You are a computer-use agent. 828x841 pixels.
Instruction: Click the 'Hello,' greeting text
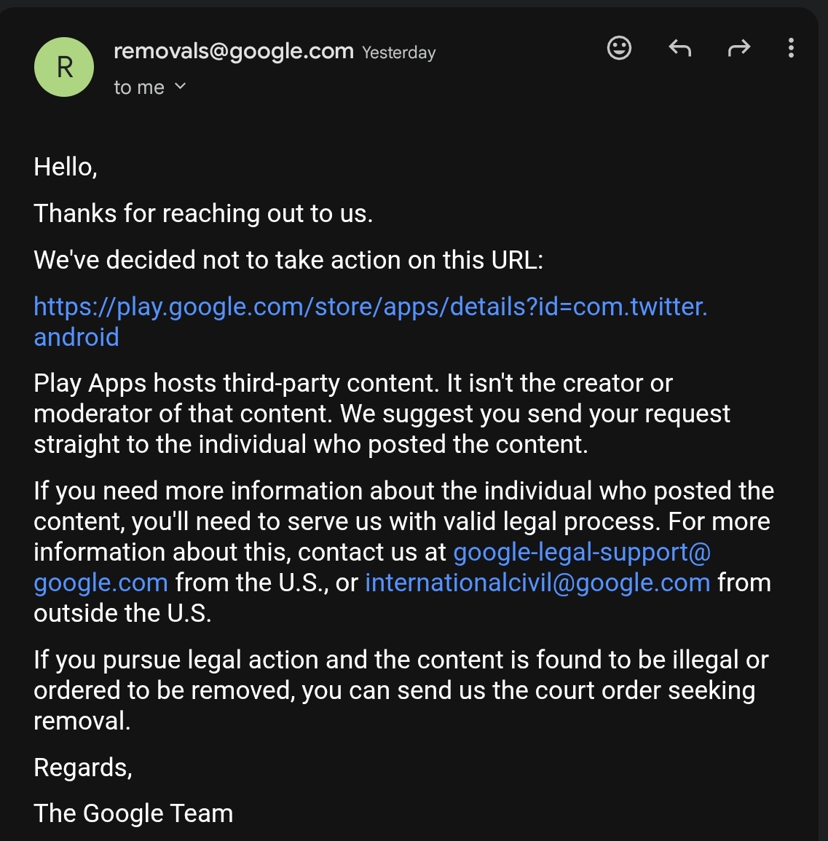(x=66, y=167)
